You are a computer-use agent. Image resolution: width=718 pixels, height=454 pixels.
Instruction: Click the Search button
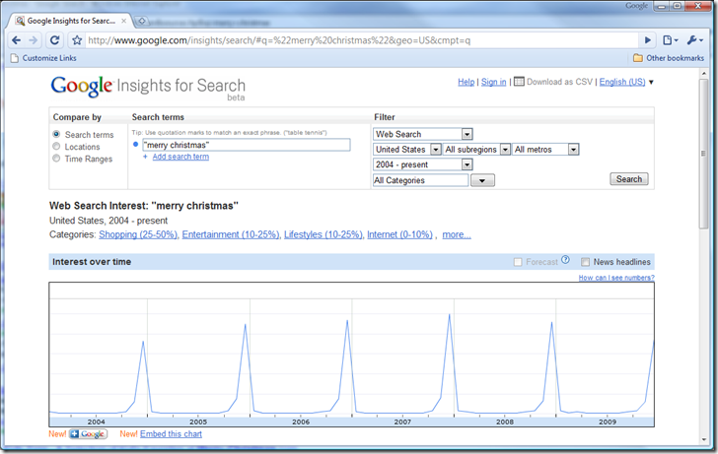coord(629,179)
